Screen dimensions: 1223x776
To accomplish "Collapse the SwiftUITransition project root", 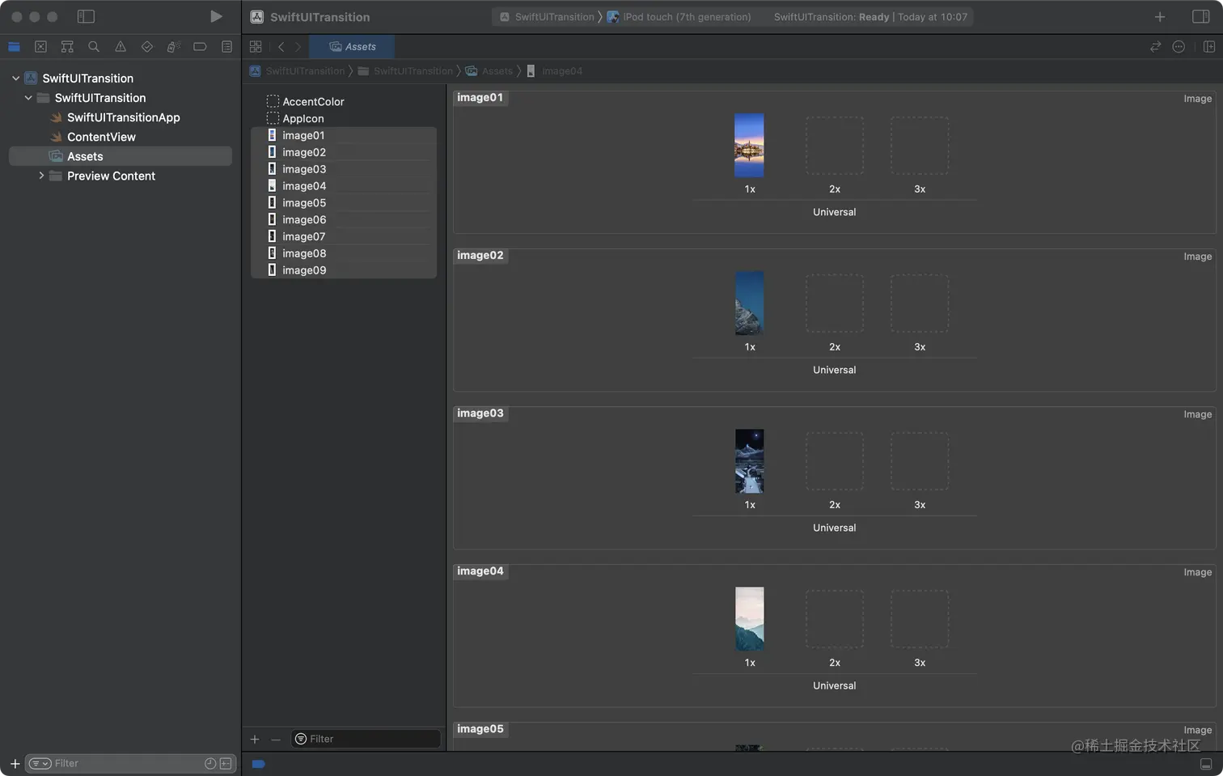I will (15, 78).
